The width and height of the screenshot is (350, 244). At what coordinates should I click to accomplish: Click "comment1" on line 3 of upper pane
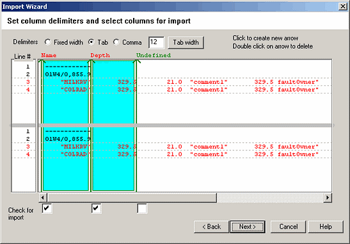point(209,82)
